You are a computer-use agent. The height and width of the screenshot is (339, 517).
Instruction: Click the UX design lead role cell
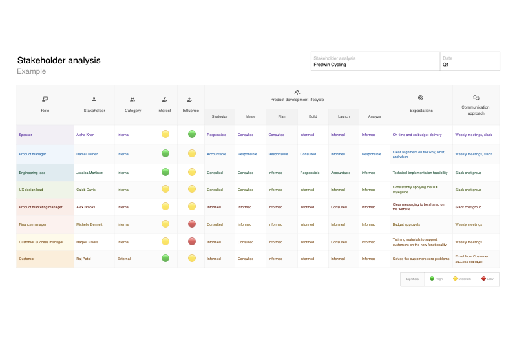click(x=45, y=190)
